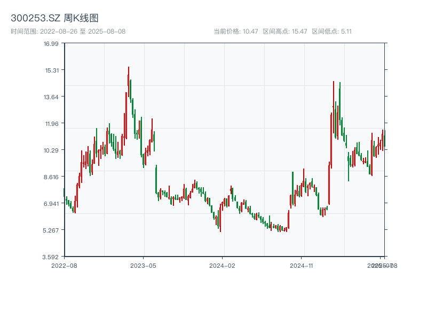Screen dimensions: 427x320
Task: Click the last green candlestick at chart's right edge
Action: pyautogui.click(x=384, y=139)
